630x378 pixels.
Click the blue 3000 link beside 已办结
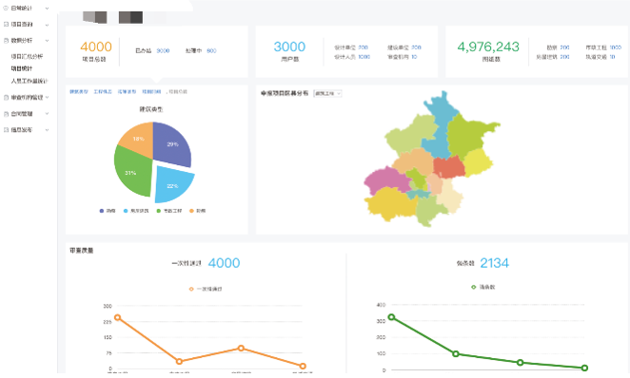click(163, 51)
